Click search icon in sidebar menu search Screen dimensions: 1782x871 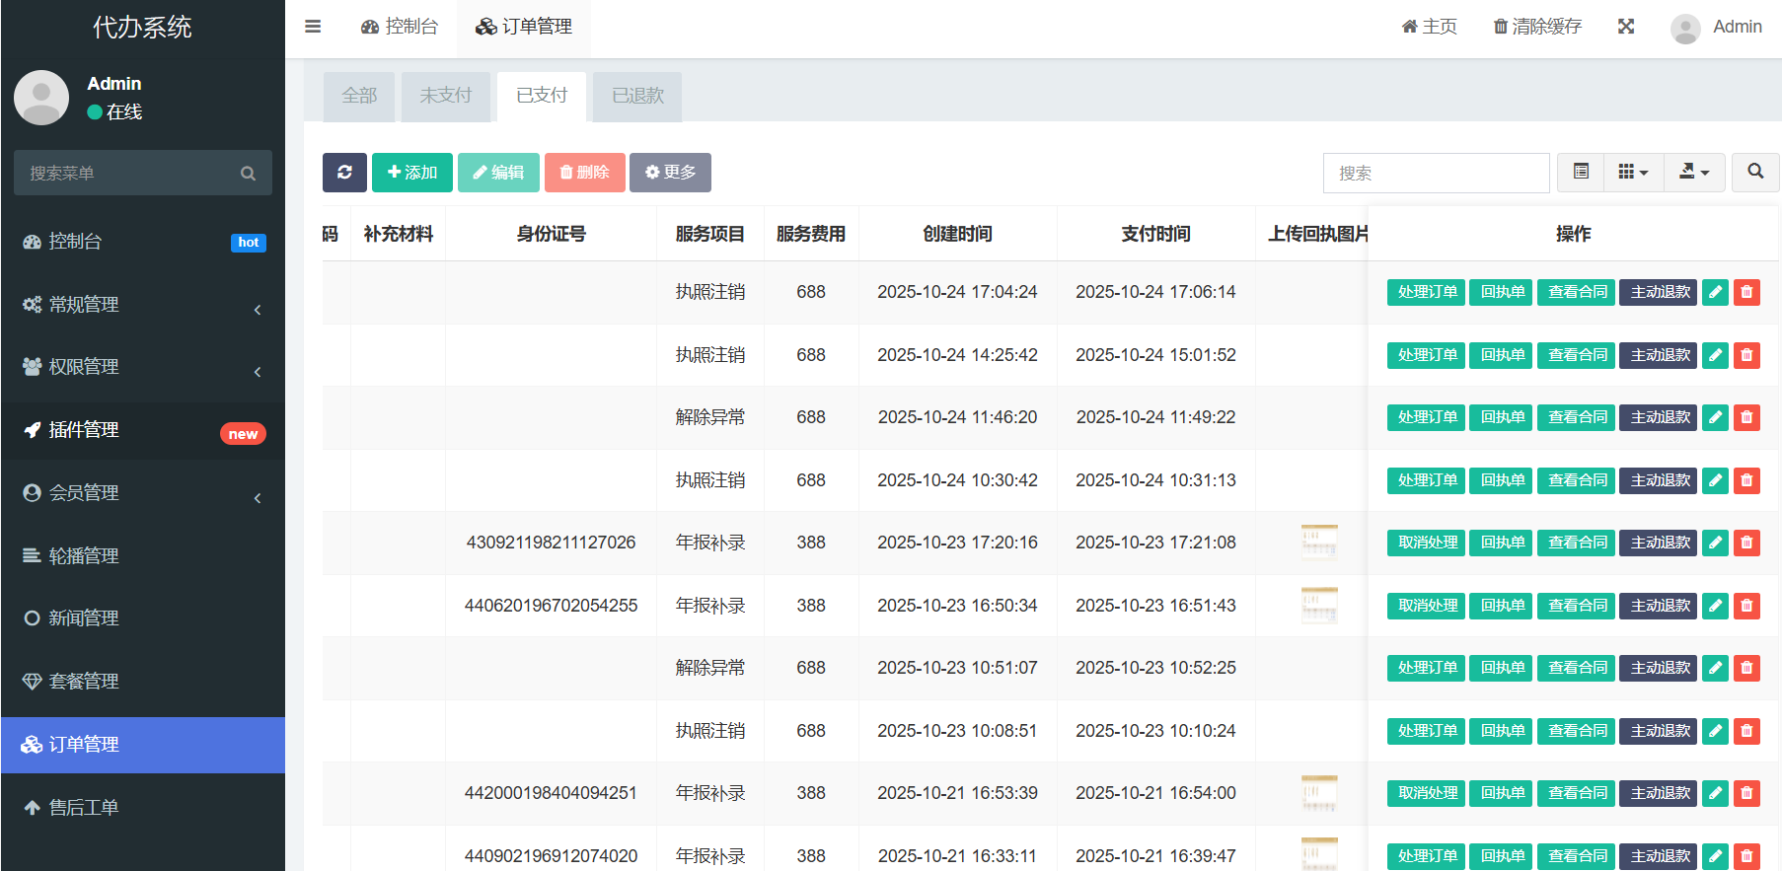[x=248, y=174]
